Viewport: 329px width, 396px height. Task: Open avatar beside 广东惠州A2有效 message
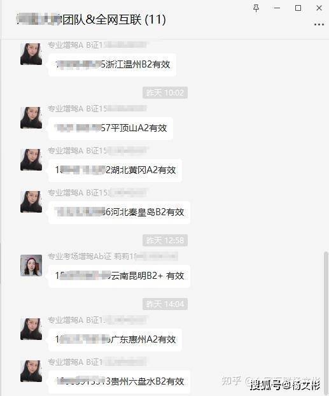click(x=31, y=329)
